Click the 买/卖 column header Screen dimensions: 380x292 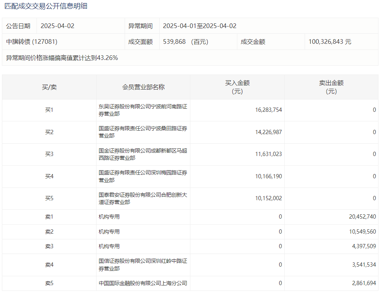tap(49, 87)
